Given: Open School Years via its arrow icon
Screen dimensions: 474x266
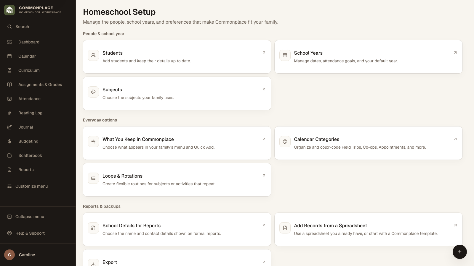Looking at the screenshot, I should point(455,53).
